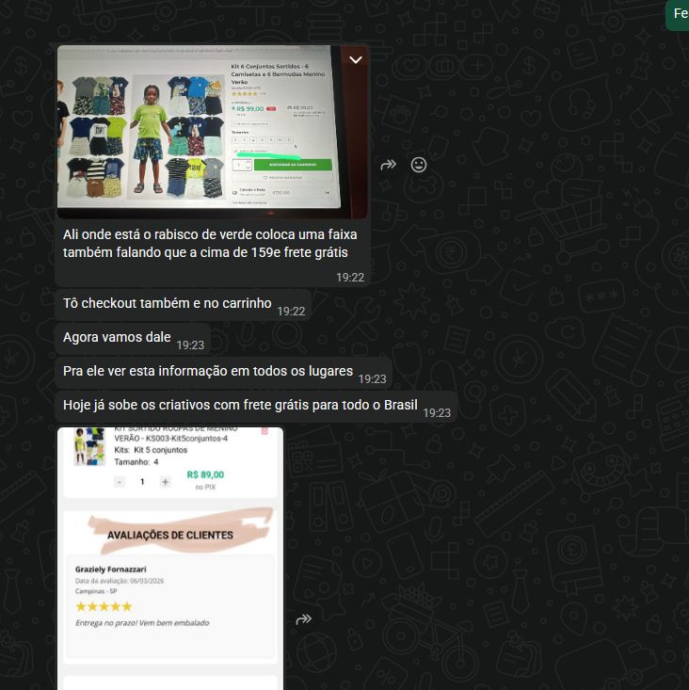React with emoji to product photo message
689x690 pixels.
[x=419, y=165]
